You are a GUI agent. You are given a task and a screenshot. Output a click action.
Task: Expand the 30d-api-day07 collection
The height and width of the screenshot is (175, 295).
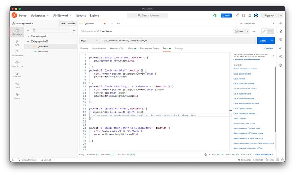coord(28,36)
